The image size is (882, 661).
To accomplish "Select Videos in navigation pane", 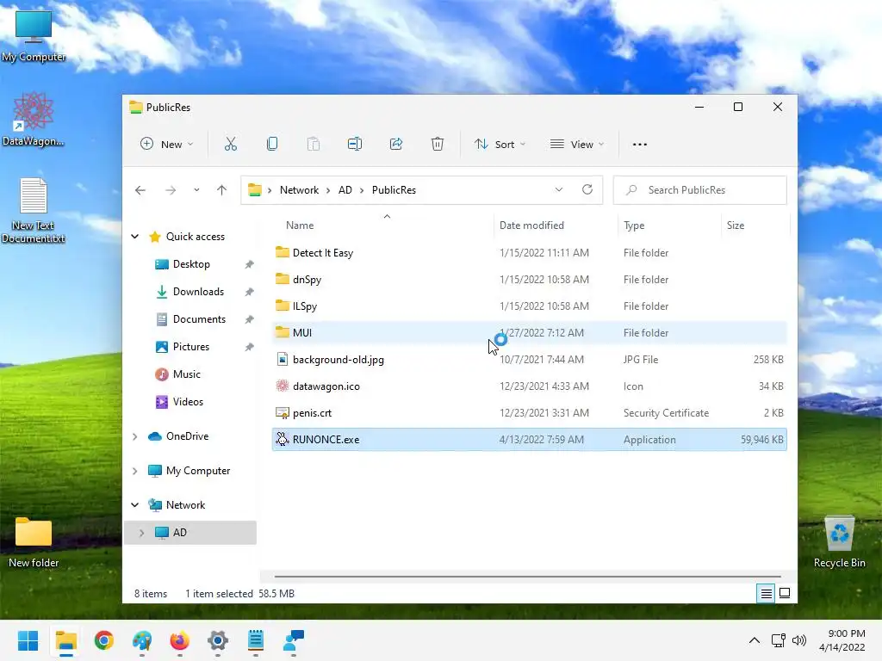I will (x=188, y=402).
